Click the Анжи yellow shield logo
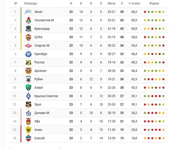Viewport: 175px width, 149px height. (28, 130)
